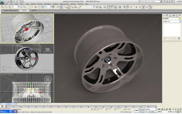
Task: Step to the next frame
Action: 167,109
